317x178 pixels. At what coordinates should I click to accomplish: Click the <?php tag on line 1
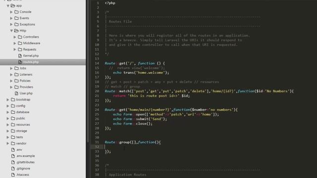click(110, 3)
